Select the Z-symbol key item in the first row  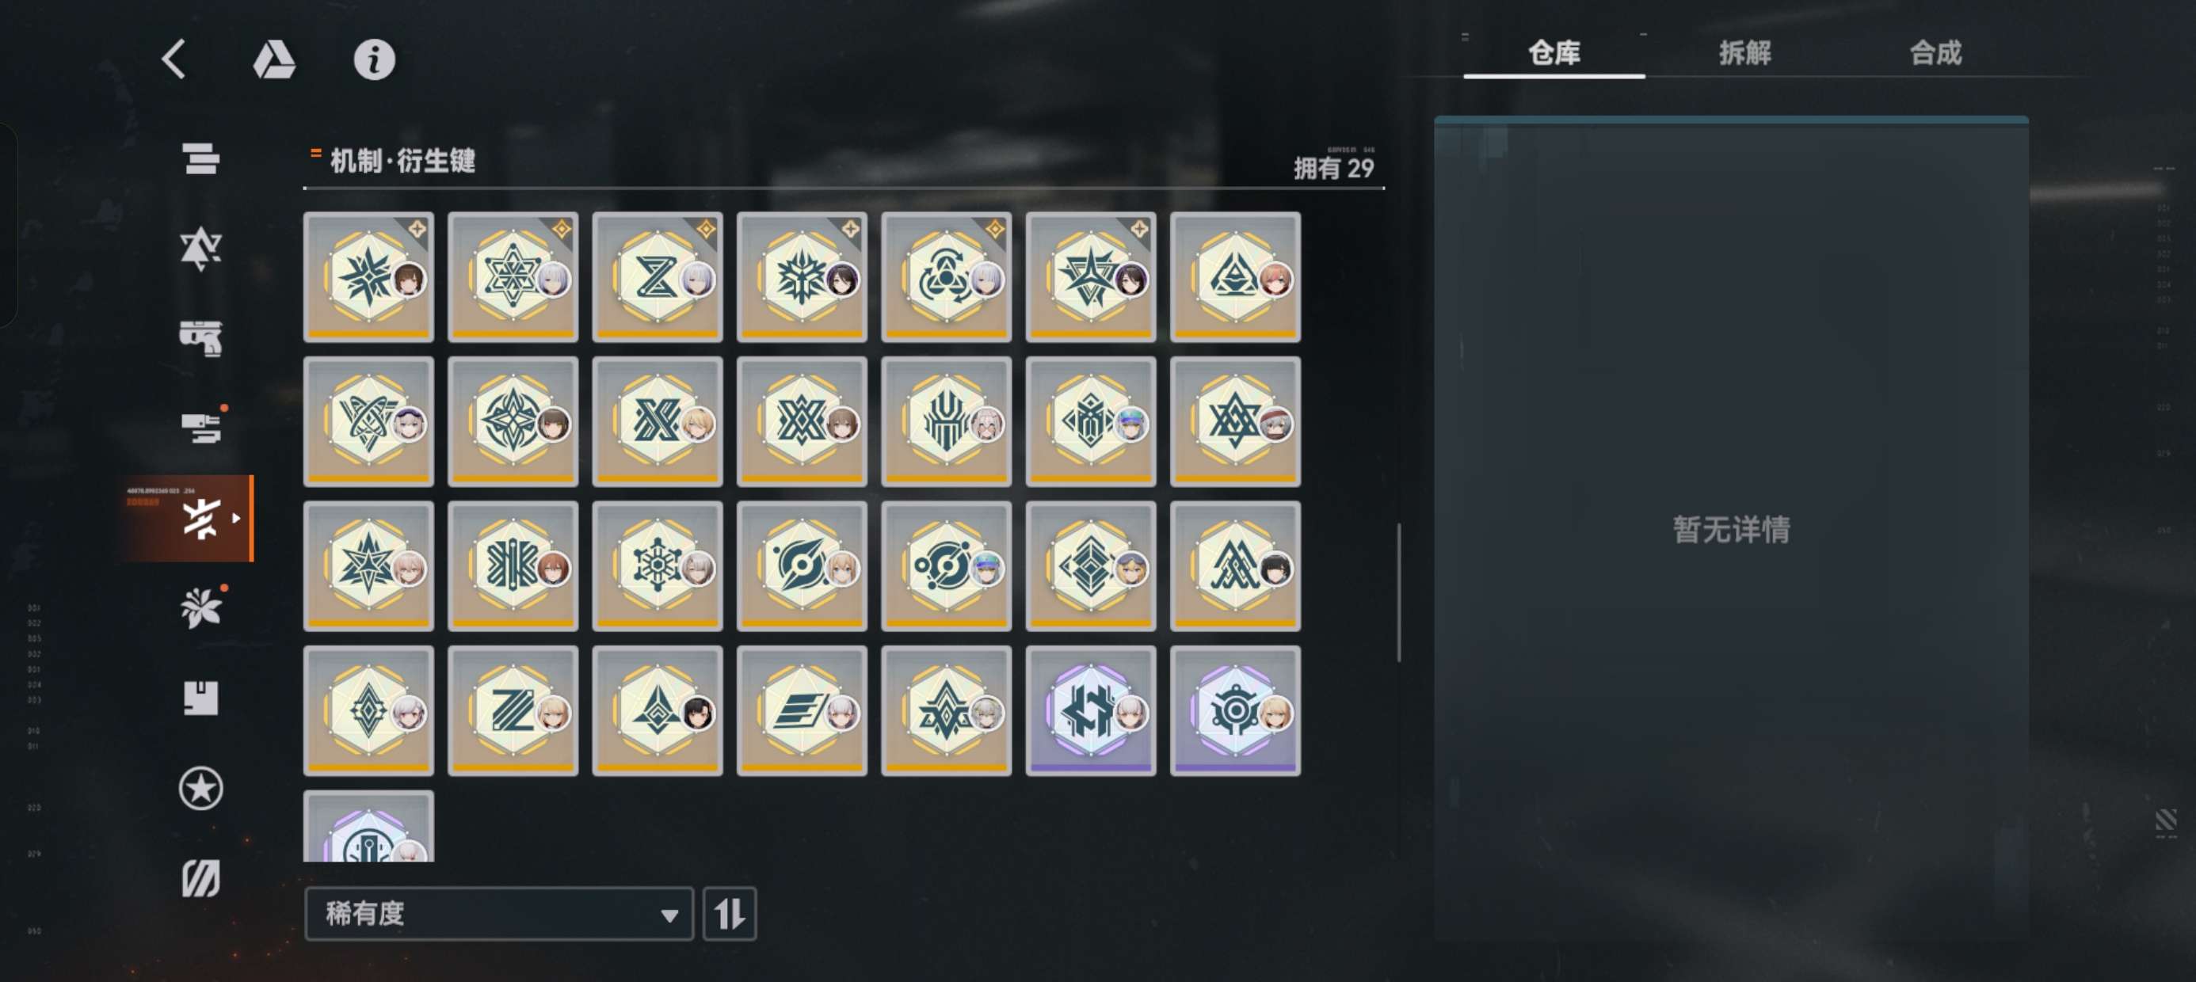[658, 277]
